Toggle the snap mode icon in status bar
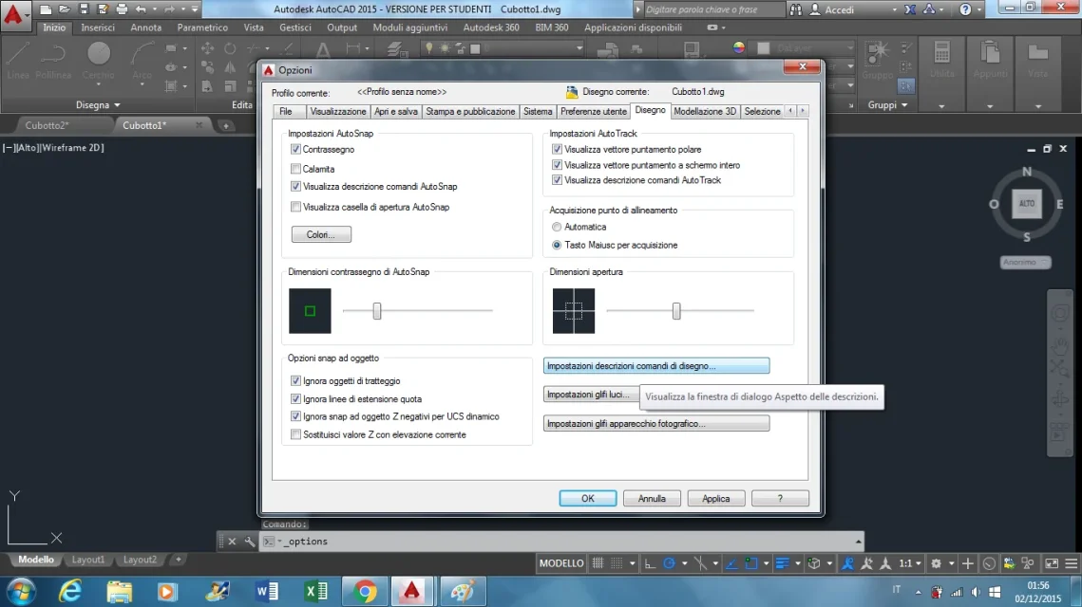The width and height of the screenshot is (1082, 607). [x=617, y=563]
